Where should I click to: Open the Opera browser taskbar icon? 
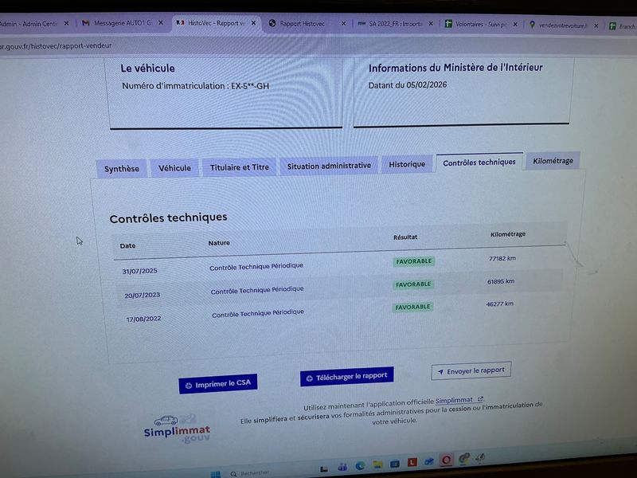[447, 460]
